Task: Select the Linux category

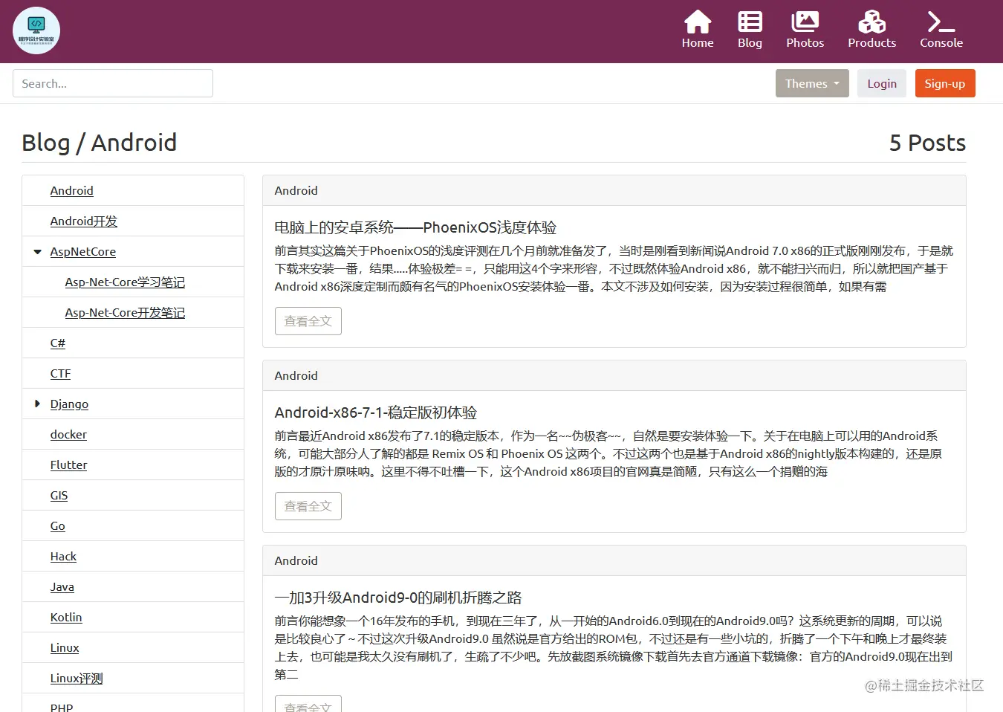Action: click(x=64, y=647)
